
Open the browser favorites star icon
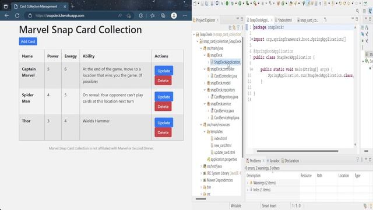tap(153, 16)
